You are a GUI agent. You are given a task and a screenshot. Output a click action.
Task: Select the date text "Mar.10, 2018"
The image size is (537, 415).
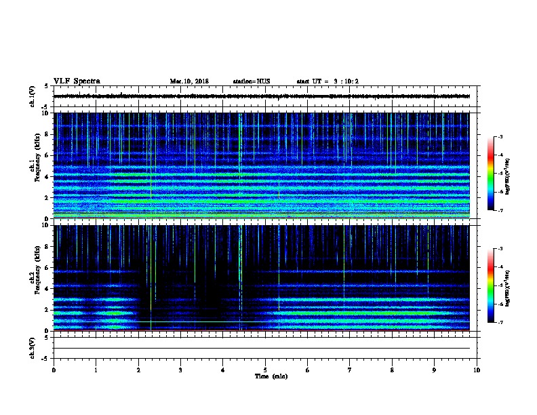click(189, 81)
